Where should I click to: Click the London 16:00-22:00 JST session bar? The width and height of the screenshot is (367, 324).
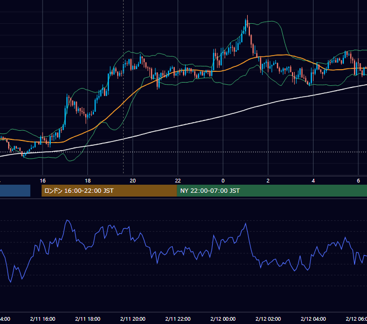109,191
